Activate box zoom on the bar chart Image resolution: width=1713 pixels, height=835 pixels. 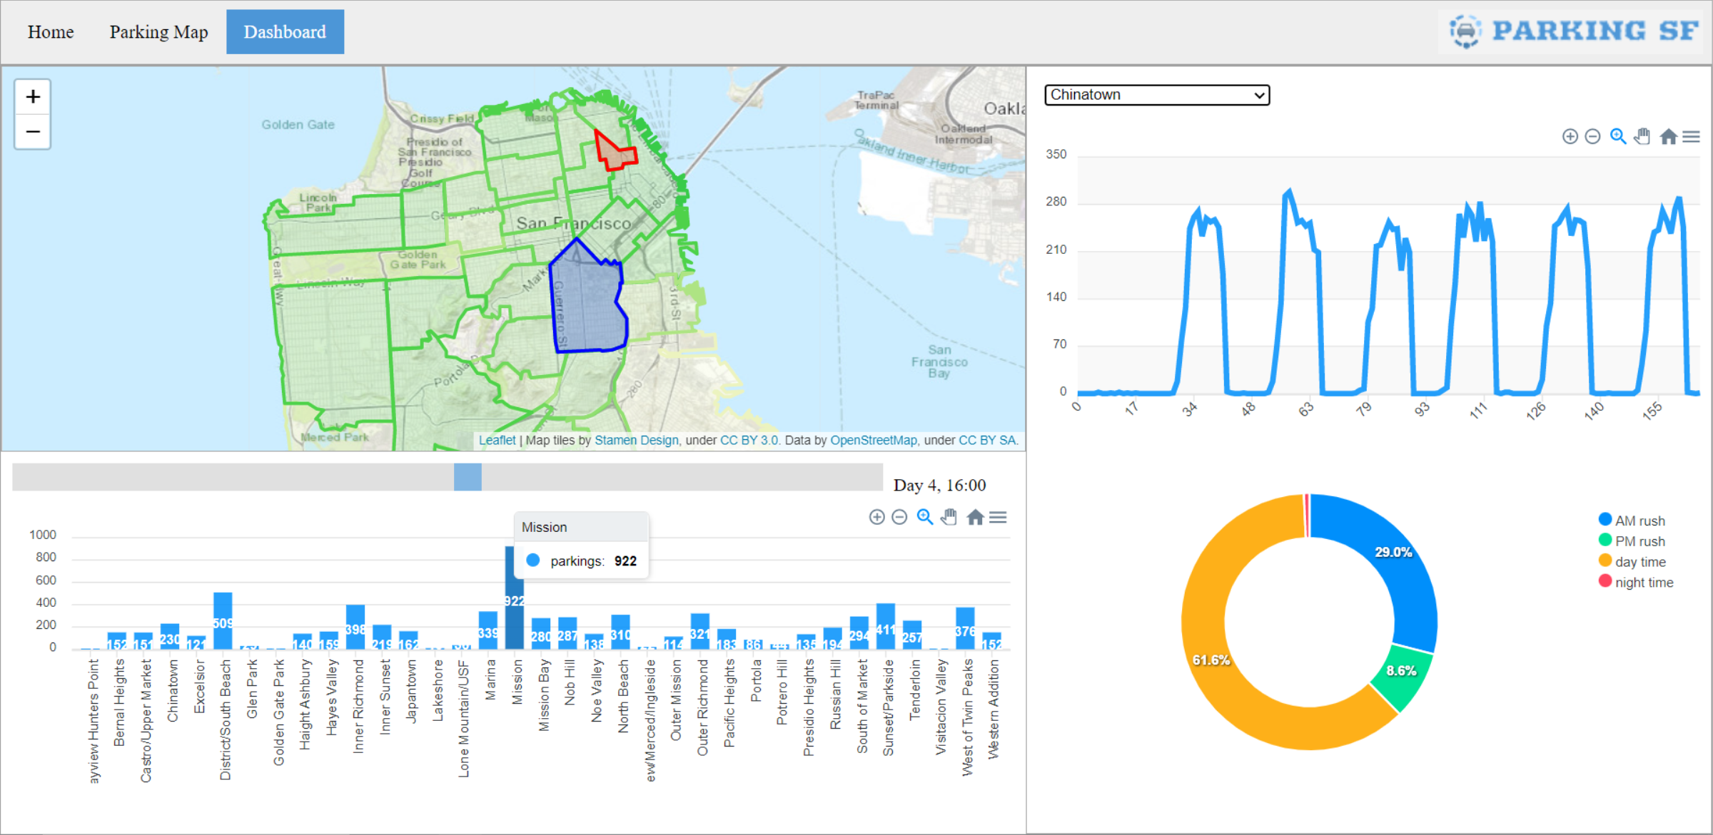point(924,517)
